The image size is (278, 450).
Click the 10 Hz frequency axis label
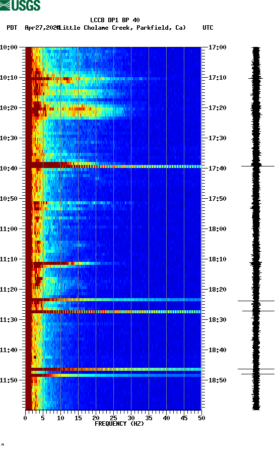tap(60, 418)
